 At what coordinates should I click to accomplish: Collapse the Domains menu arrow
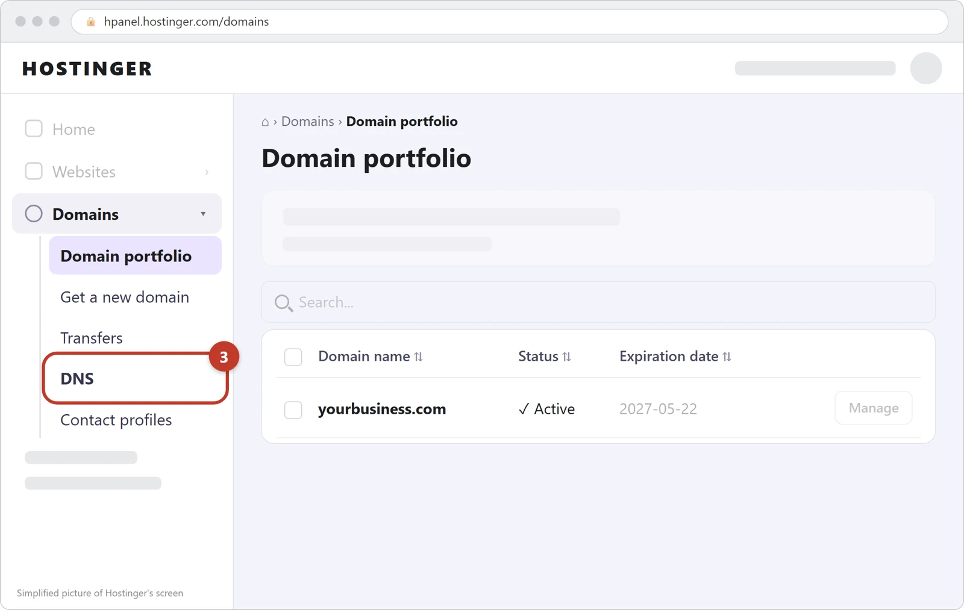tap(203, 214)
